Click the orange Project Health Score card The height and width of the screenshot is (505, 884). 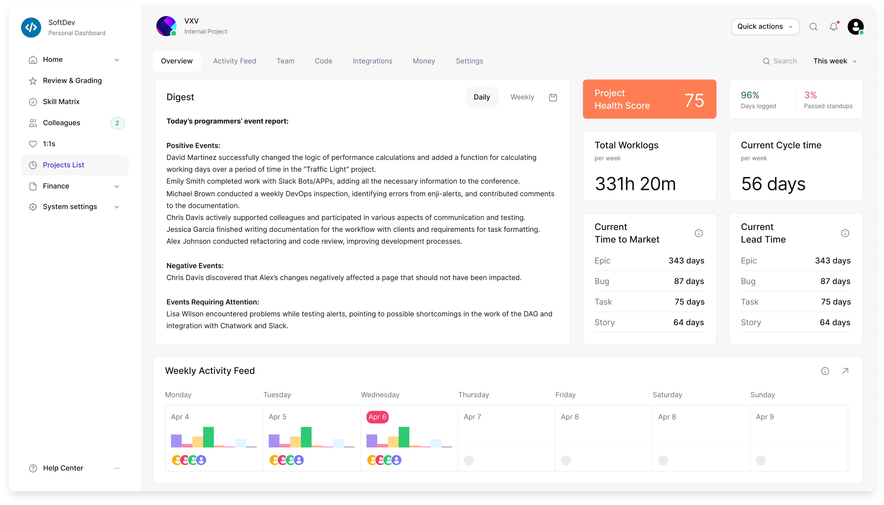[649, 99]
